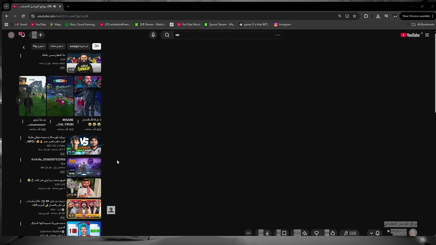This screenshot has height=245, width=436.
Task: Open the SXB LIVE 2:13:58 thumbnail
Action: pos(84,188)
